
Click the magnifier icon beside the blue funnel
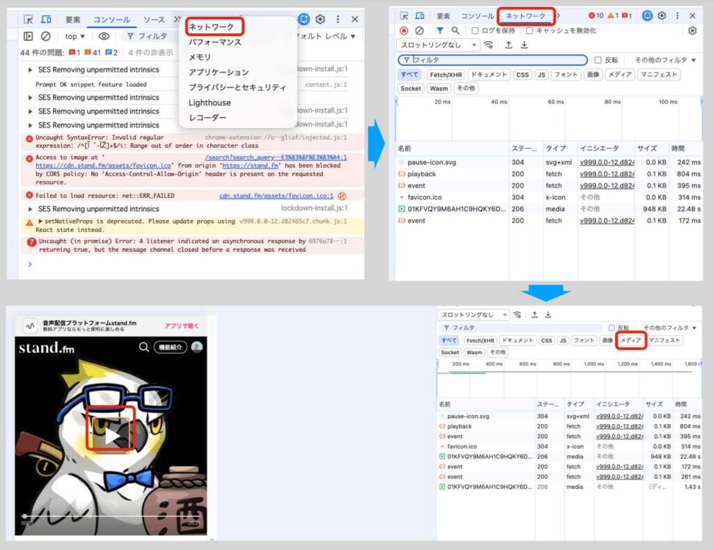coord(455,31)
